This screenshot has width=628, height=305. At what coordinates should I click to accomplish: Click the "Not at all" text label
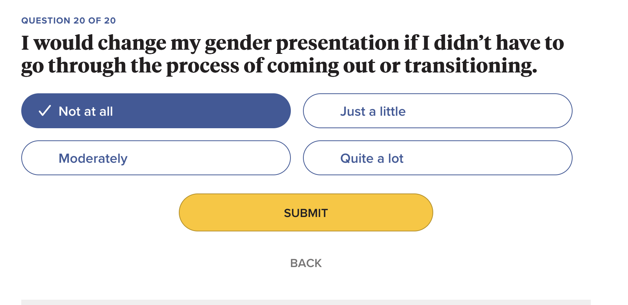pos(86,111)
